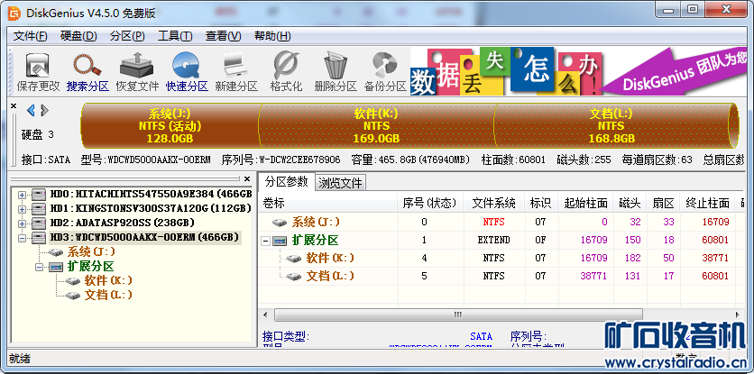This screenshot has height=374, width=754.
Task: Click the 扩展分区 icon in the table
Action: coord(280,241)
